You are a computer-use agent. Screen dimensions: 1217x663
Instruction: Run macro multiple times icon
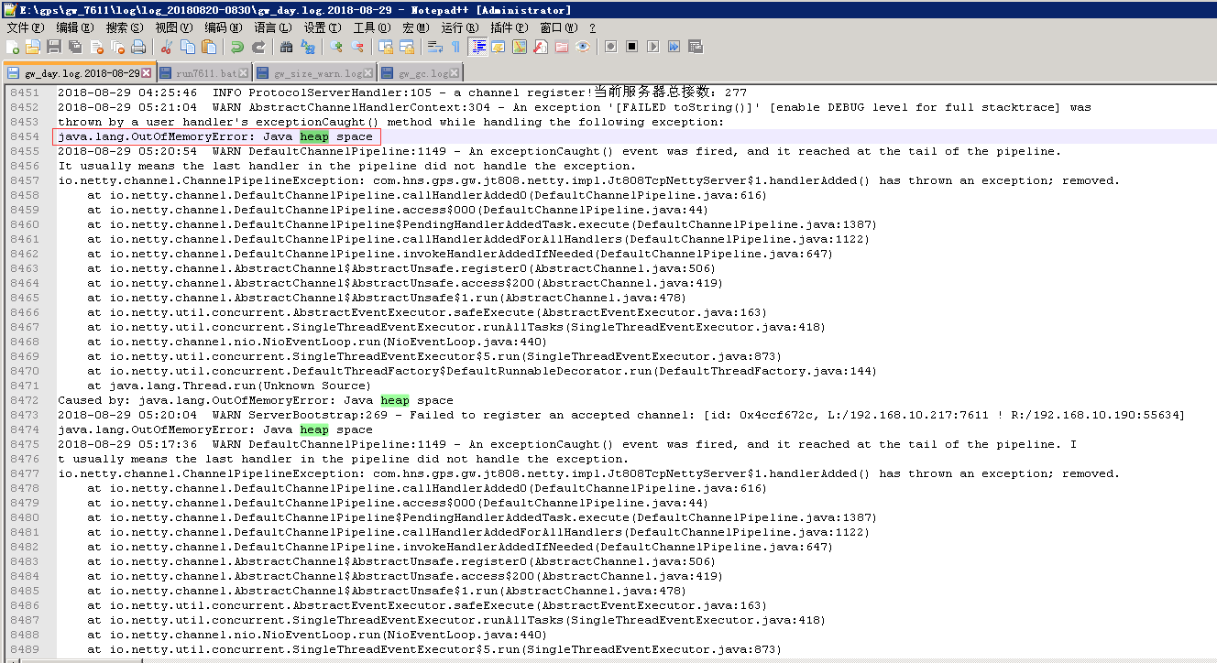(674, 47)
